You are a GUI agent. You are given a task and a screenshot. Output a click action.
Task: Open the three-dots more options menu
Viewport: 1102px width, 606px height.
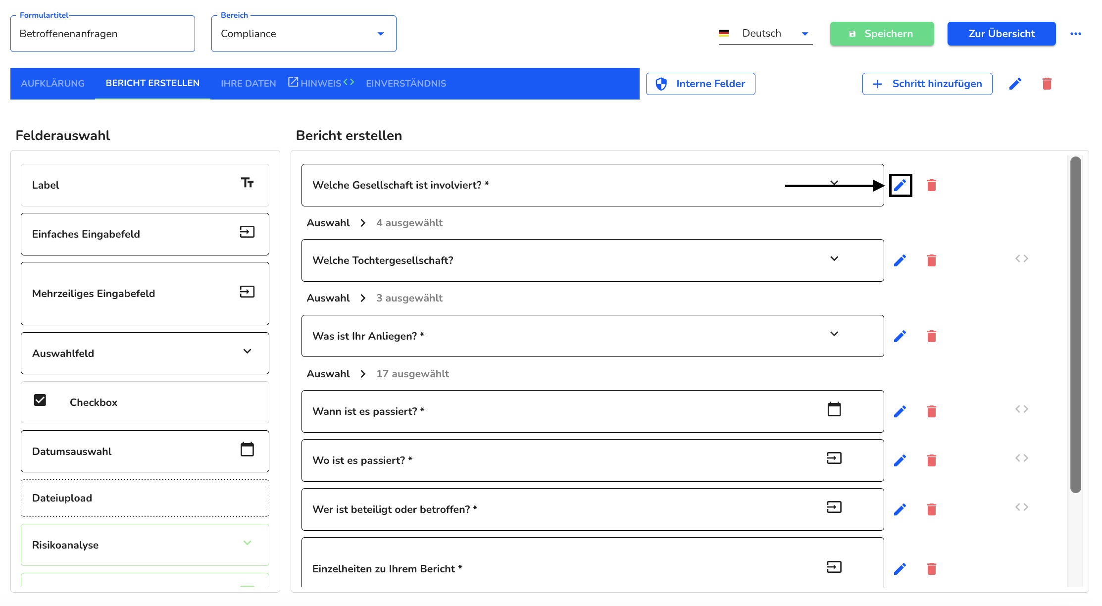1075,34
